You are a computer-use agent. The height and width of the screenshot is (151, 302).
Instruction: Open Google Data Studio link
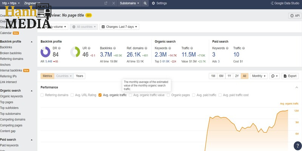click(x=285, y=3)
